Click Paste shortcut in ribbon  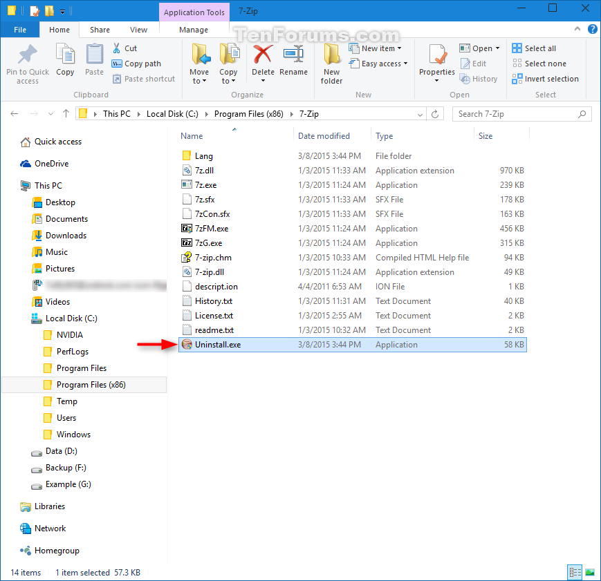pyautogui.click(x=144, y=79)
